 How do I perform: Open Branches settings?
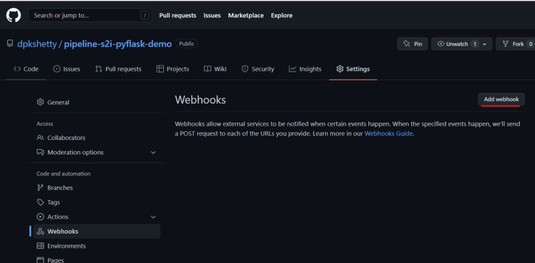click(96, 187)
